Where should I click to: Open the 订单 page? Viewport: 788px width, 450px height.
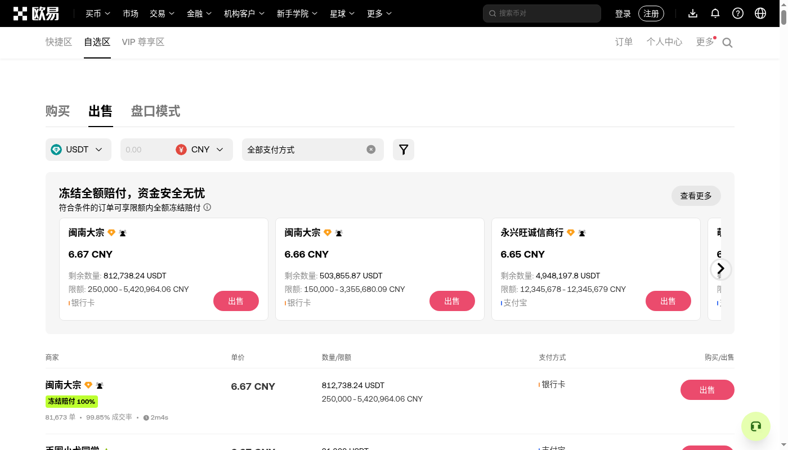tap(624, 42)
